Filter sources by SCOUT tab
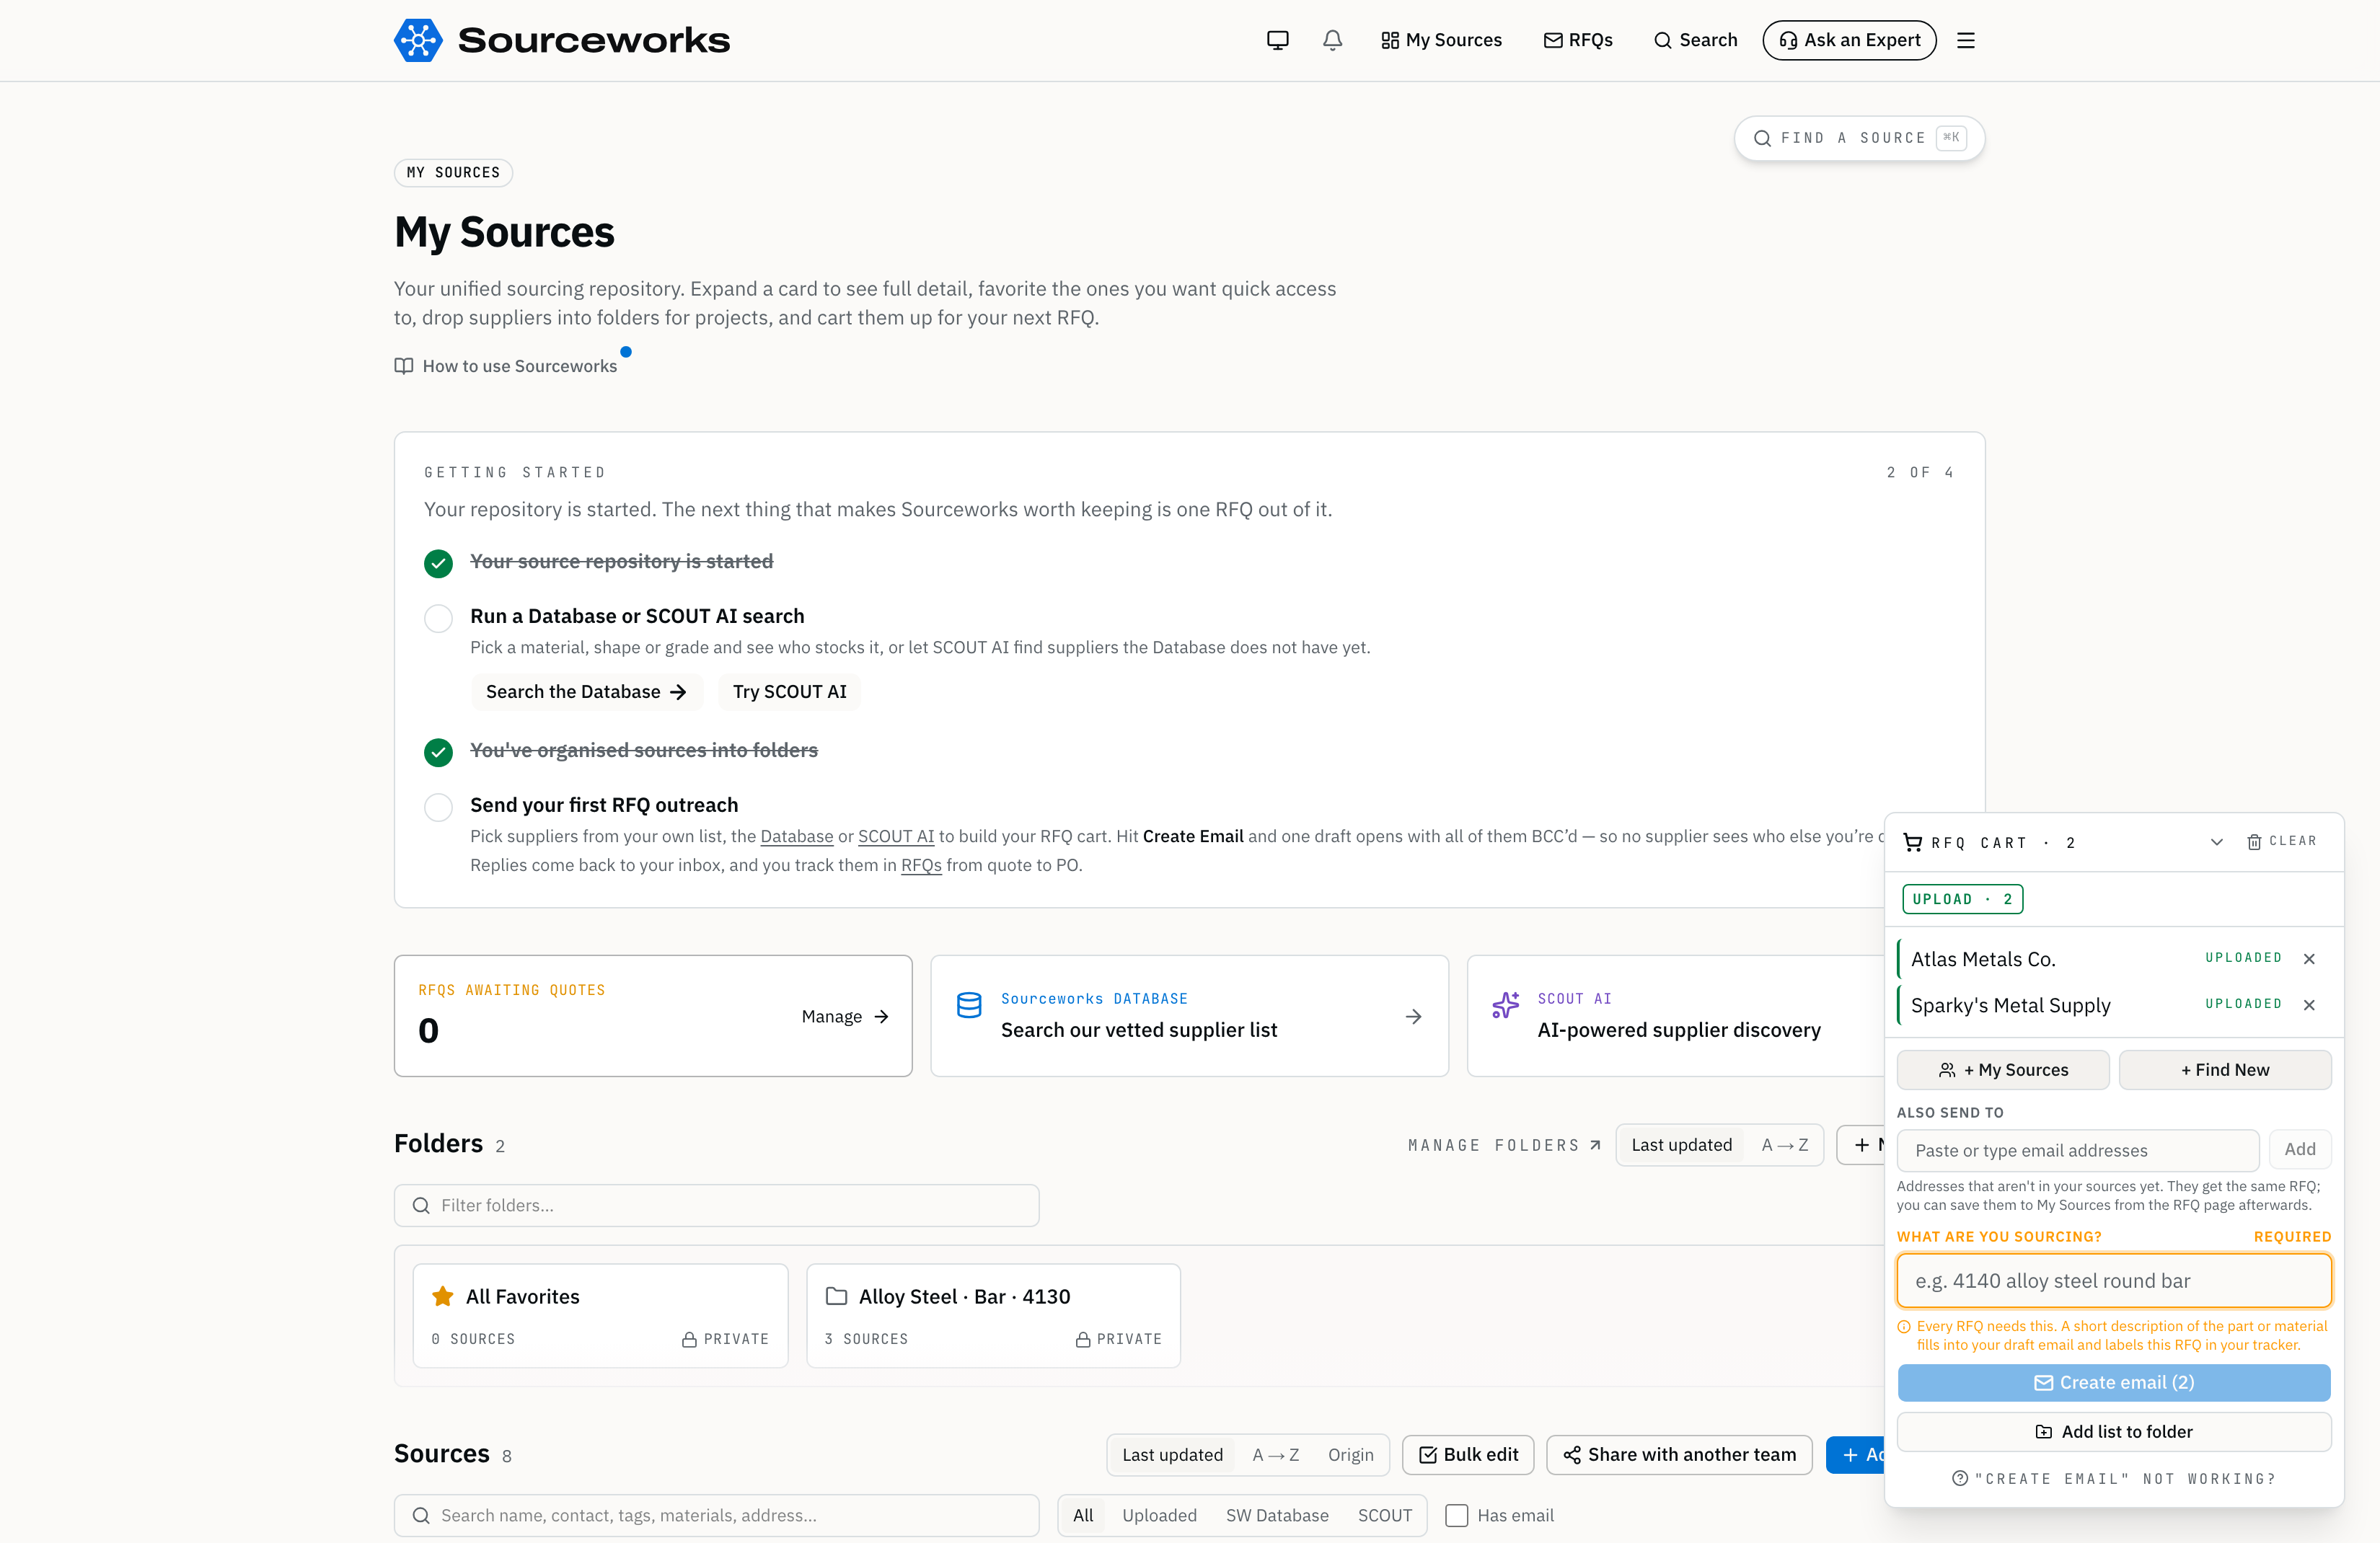The width and height of the screenshot is (2380, 1543). click(1384, 1515)
